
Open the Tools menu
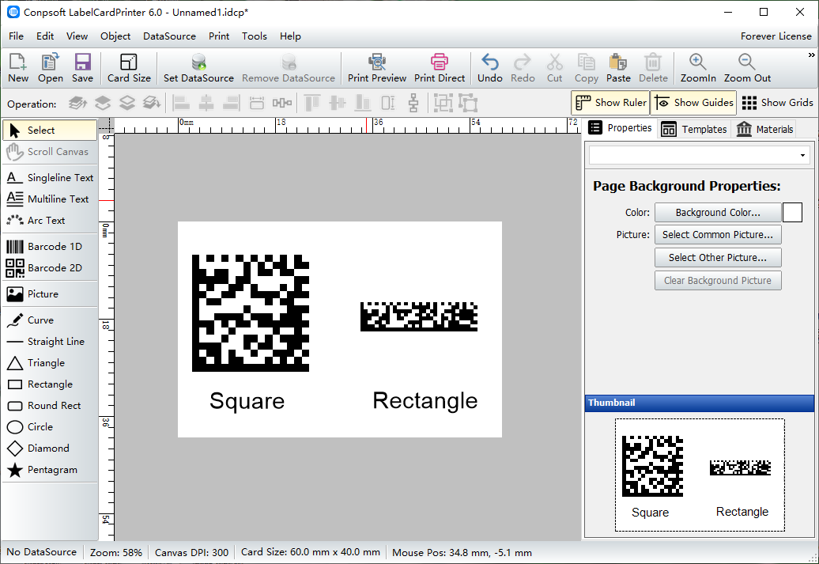[255, 36]
